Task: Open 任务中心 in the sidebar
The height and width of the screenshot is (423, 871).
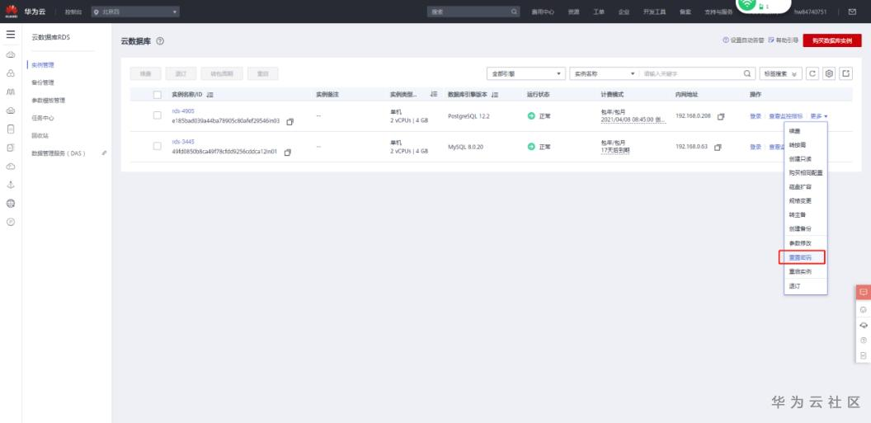Action: coord(43,118)
